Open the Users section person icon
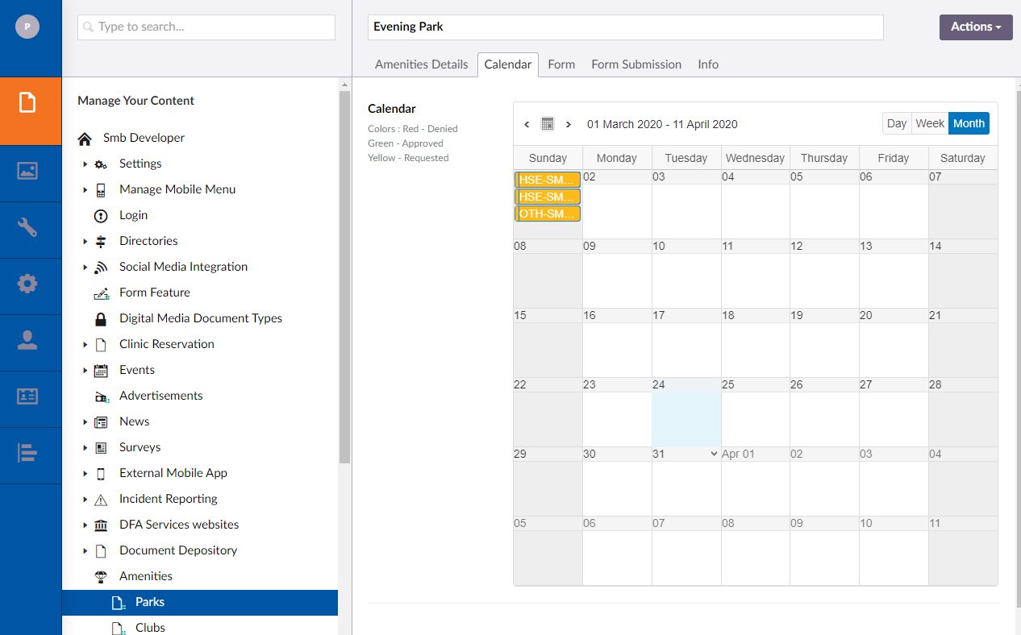Viewport: 1021px width, 635px height. tap(27, 340)
